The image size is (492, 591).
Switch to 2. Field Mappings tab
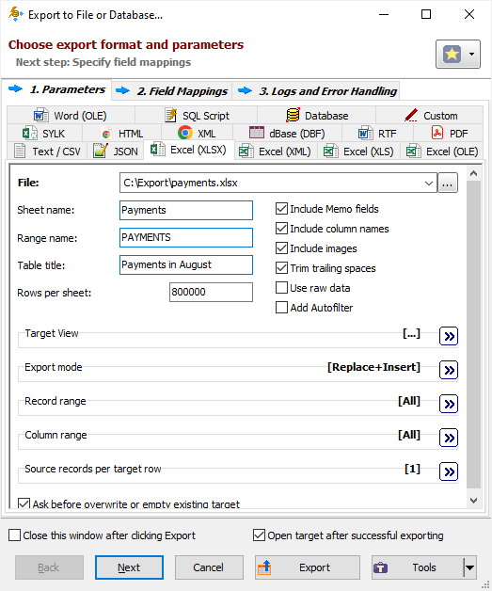(x=172, y=91)
